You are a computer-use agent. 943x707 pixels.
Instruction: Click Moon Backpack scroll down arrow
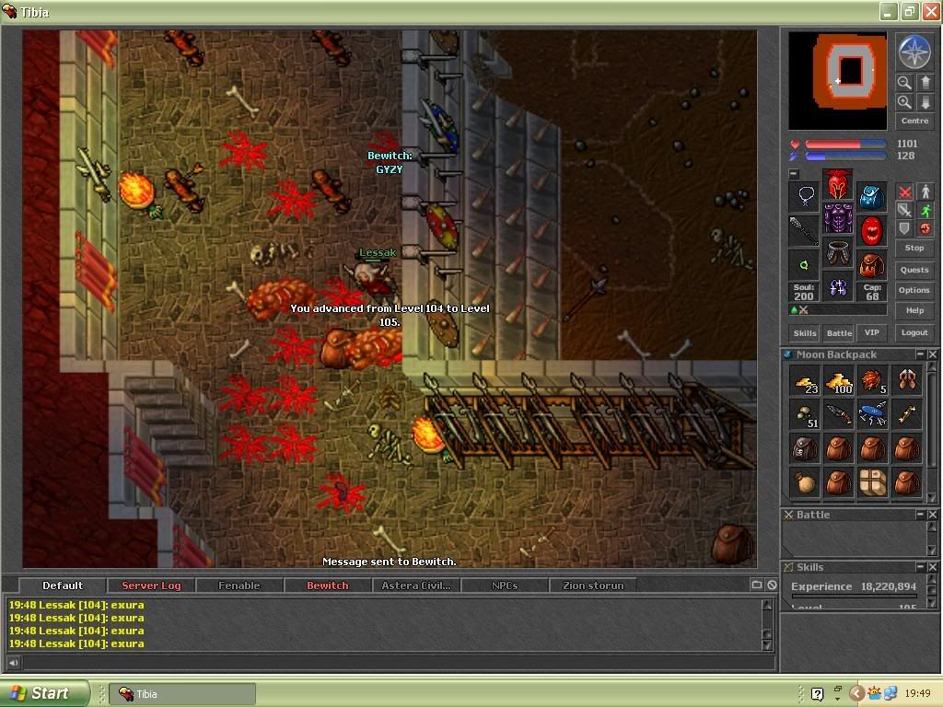coord(932,498)
